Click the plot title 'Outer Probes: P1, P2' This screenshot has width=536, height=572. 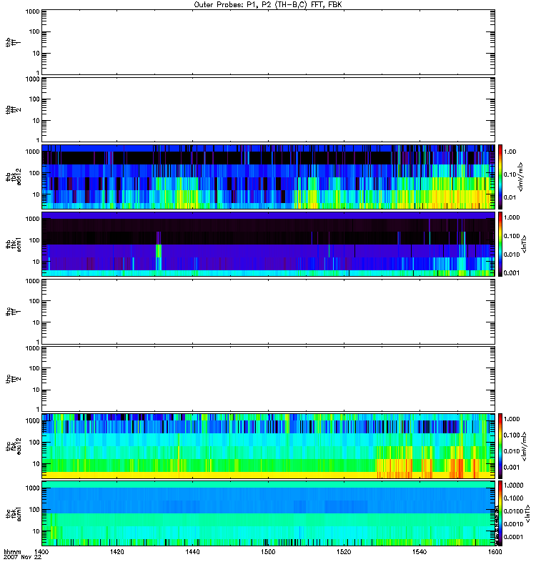[x=268, y=4]
